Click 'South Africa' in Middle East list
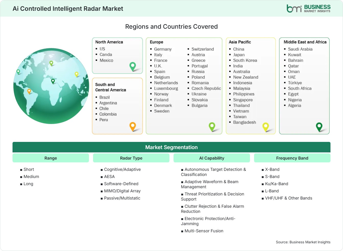 pos(300,88)
